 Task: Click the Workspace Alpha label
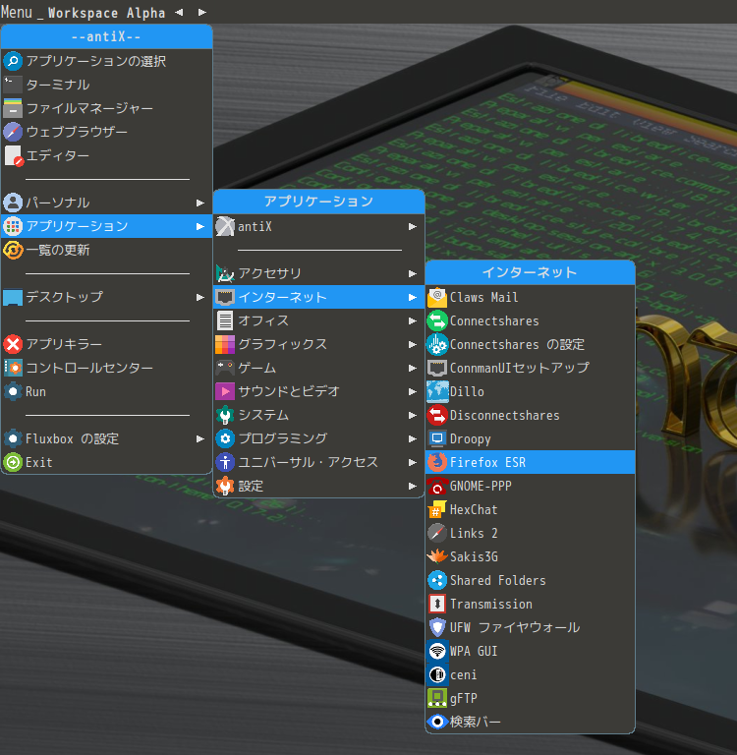click(106, 13)
